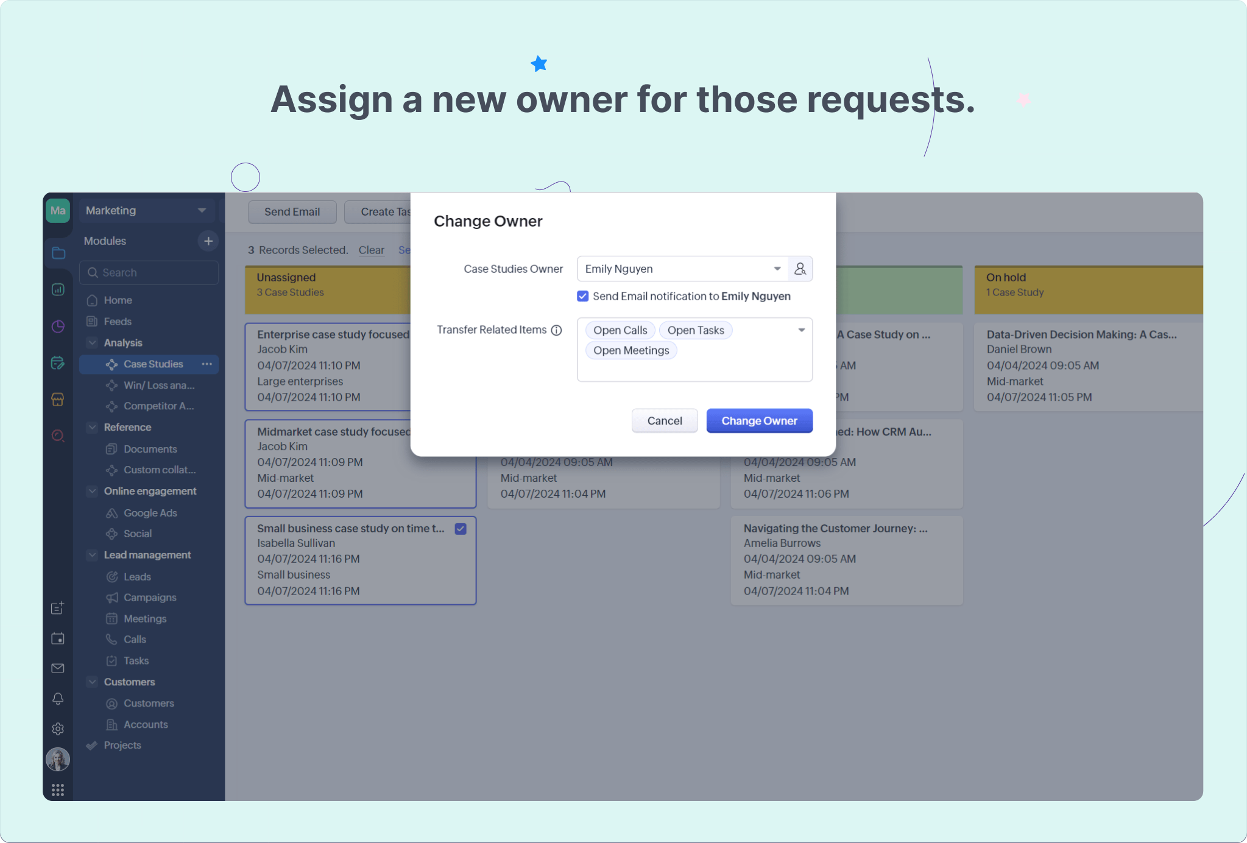
Task: Open the nine-dot app launcher icon
Action: click(x=58, y=790)
